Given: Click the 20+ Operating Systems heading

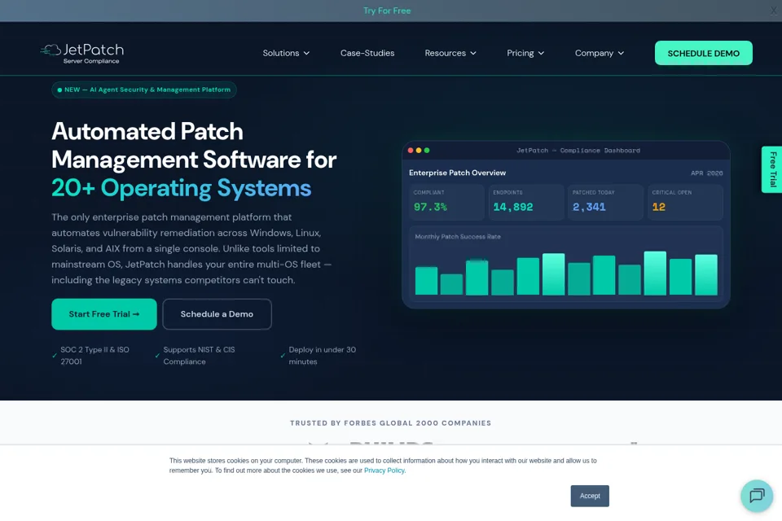Looking at the screenshot, I should pyautogui.click(x=181, y=189).
